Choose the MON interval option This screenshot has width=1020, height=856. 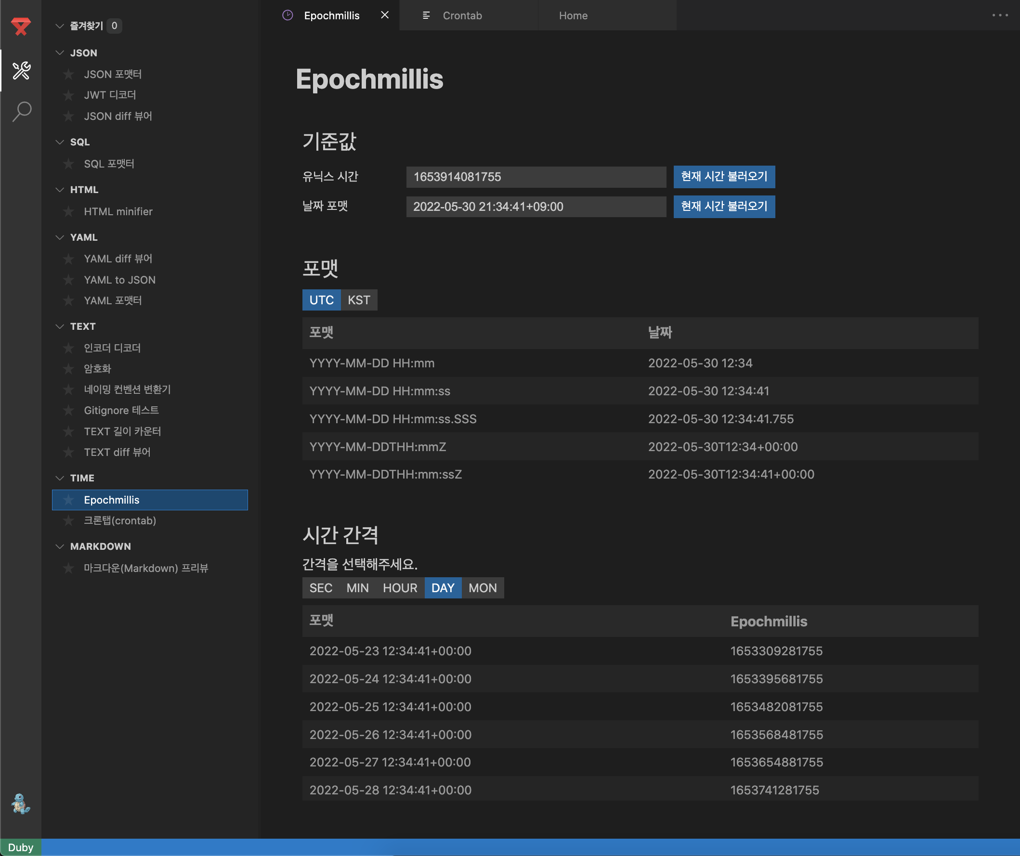click(x=482, y=588)
